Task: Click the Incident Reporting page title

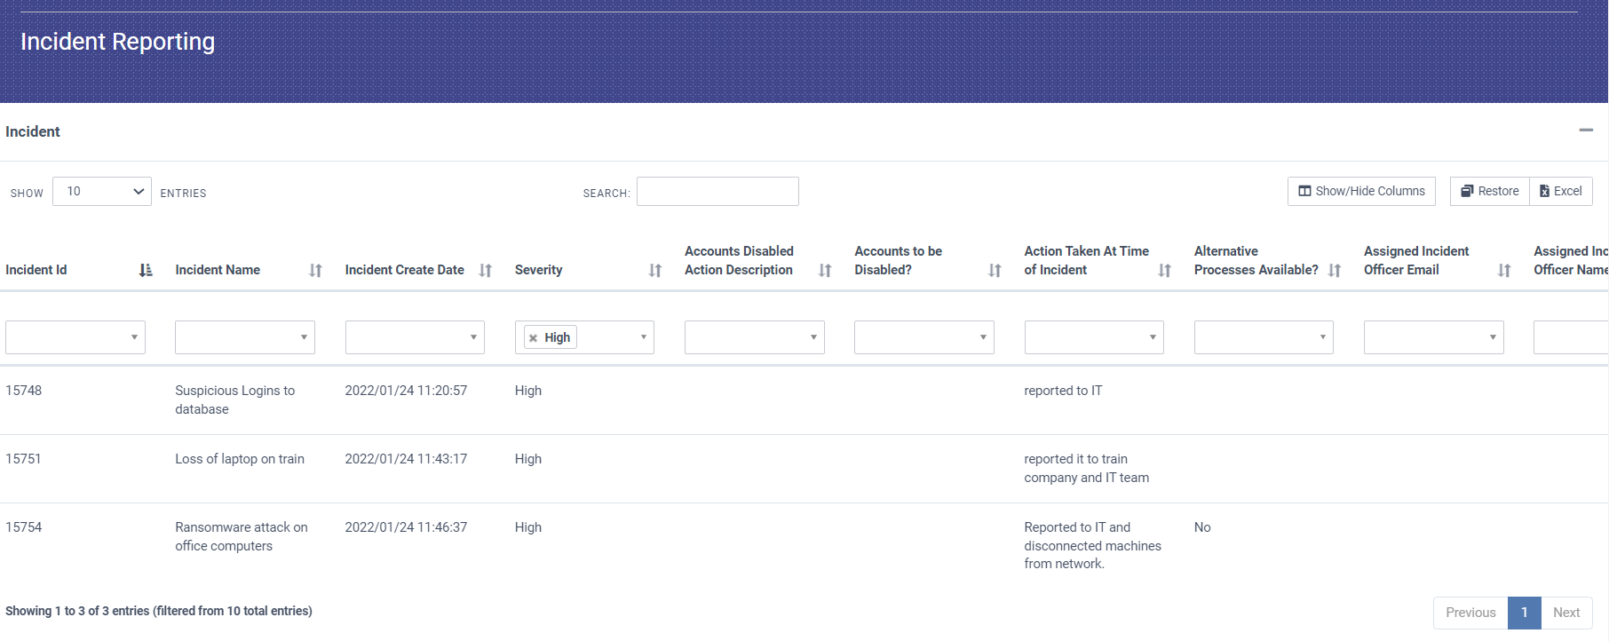Action: 117,42
